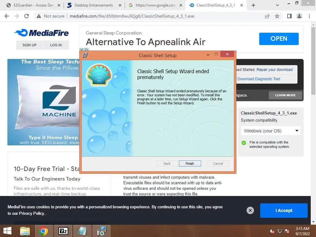
Task: Click the LOG IN button
Action: [x=56, y=45]
